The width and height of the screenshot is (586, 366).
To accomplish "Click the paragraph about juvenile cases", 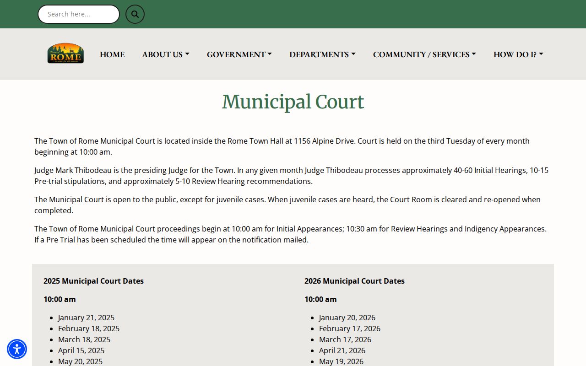I will [x=288, y=205].
